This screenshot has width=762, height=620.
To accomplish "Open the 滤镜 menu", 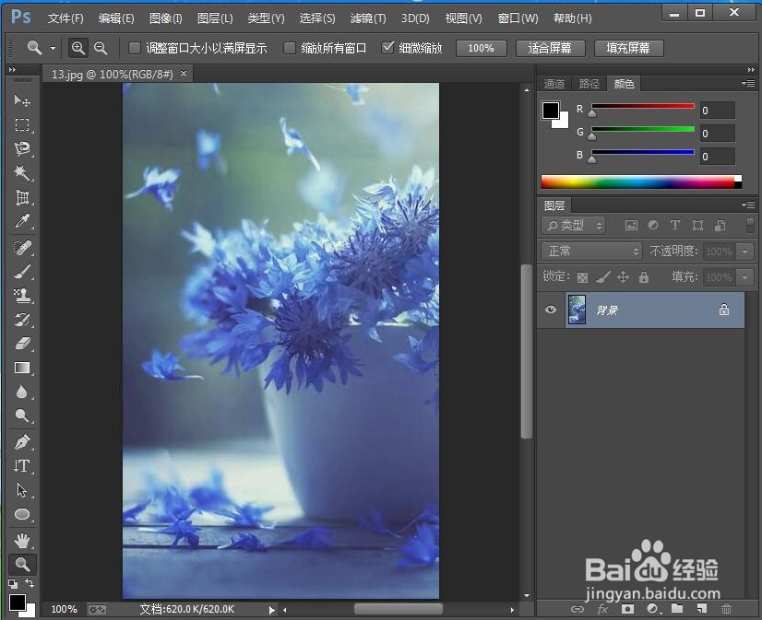I will (x=366, y=18).
